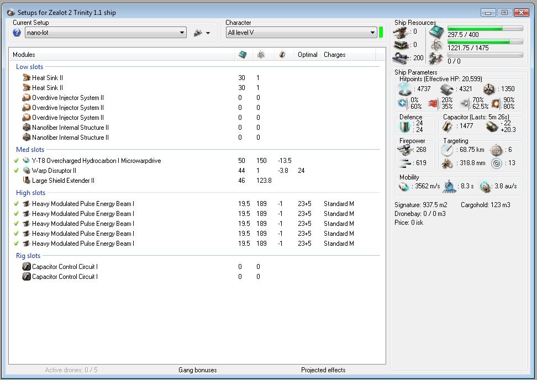Click the Microwarpdrive module icon
This screenshot has height=380, width=537.
pos(27,161)
